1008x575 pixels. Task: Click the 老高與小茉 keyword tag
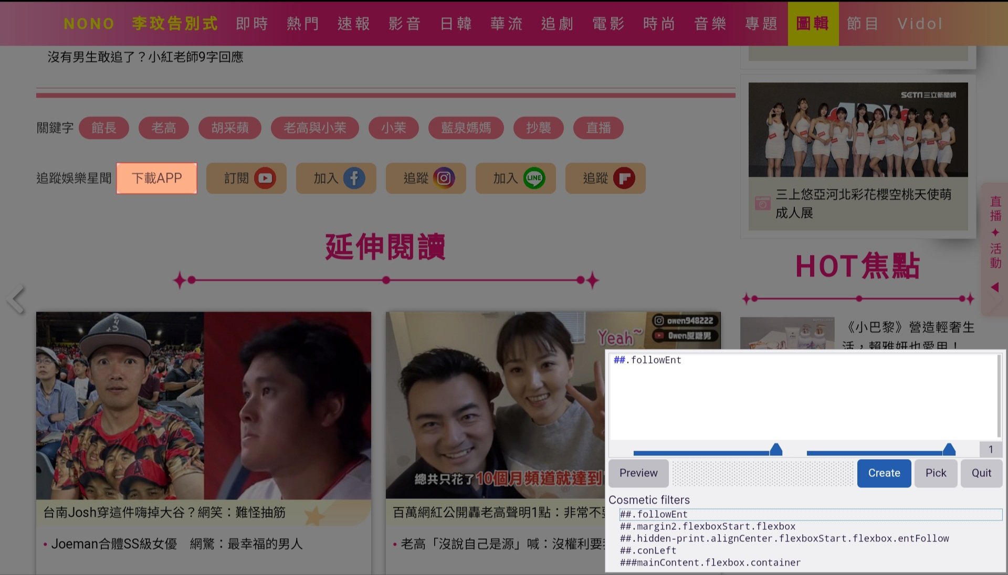(315, 128)
